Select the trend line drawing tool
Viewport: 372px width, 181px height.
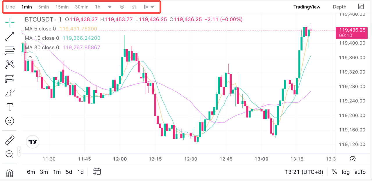click(x=10, y=36)
